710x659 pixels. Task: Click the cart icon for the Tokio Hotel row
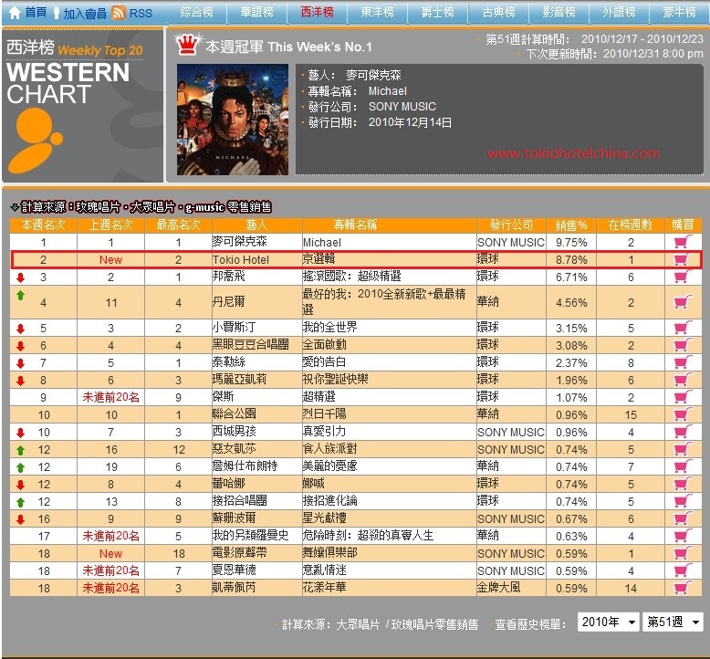(683, 259)
